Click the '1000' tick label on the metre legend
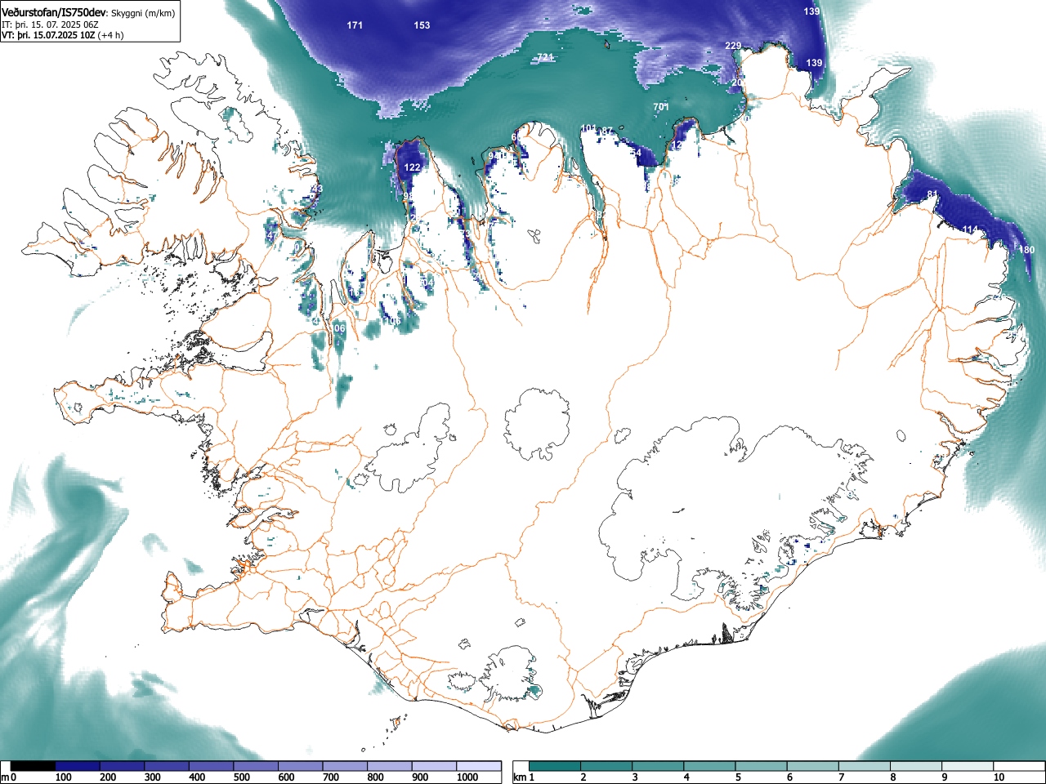 tap(467, 777)
